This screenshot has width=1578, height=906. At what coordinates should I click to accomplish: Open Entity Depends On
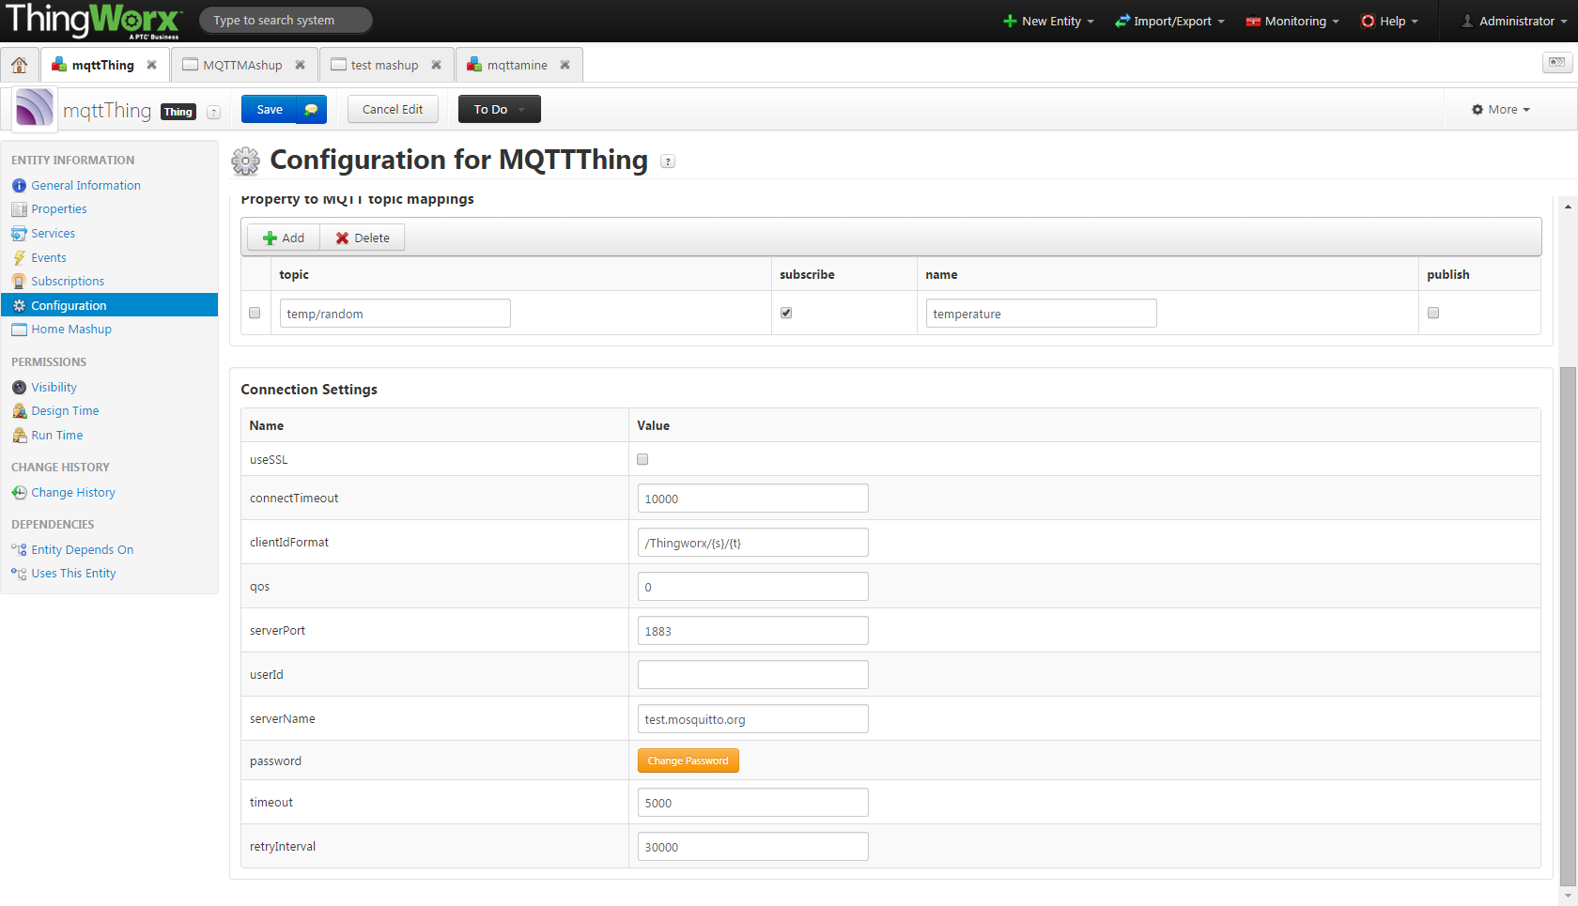[x=82, y=550]
